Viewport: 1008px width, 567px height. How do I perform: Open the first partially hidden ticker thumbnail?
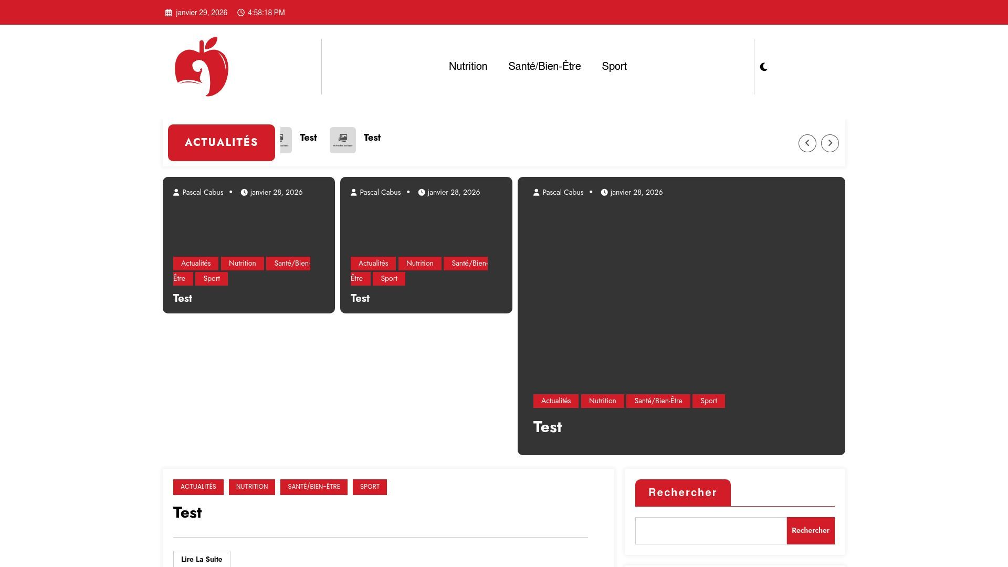286,140
